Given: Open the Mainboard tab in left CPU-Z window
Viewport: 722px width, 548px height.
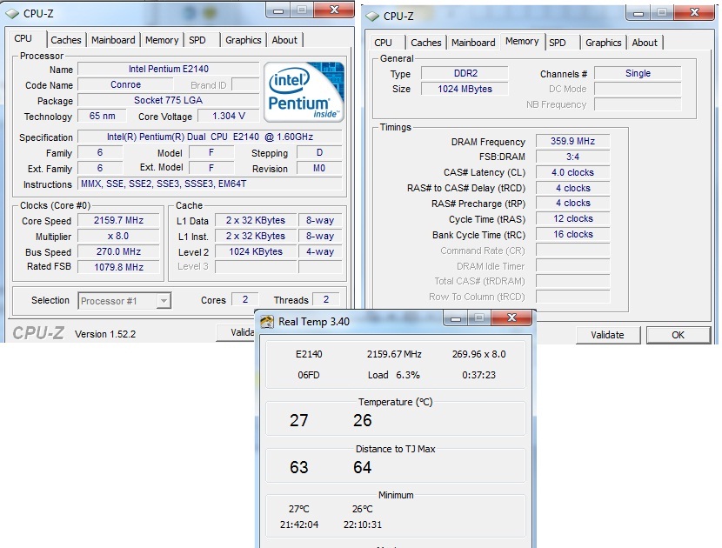Looking at the screenshot, I should [114, 40].
